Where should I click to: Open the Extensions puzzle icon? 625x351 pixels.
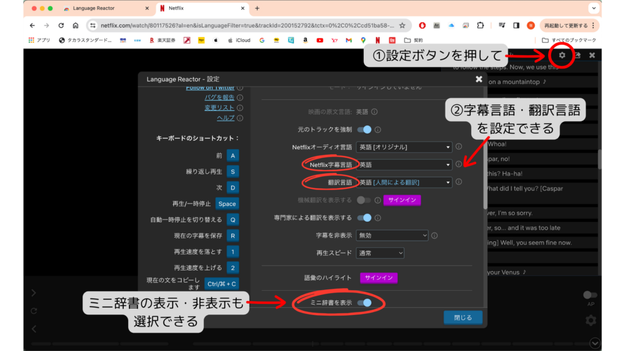point(480,26)
